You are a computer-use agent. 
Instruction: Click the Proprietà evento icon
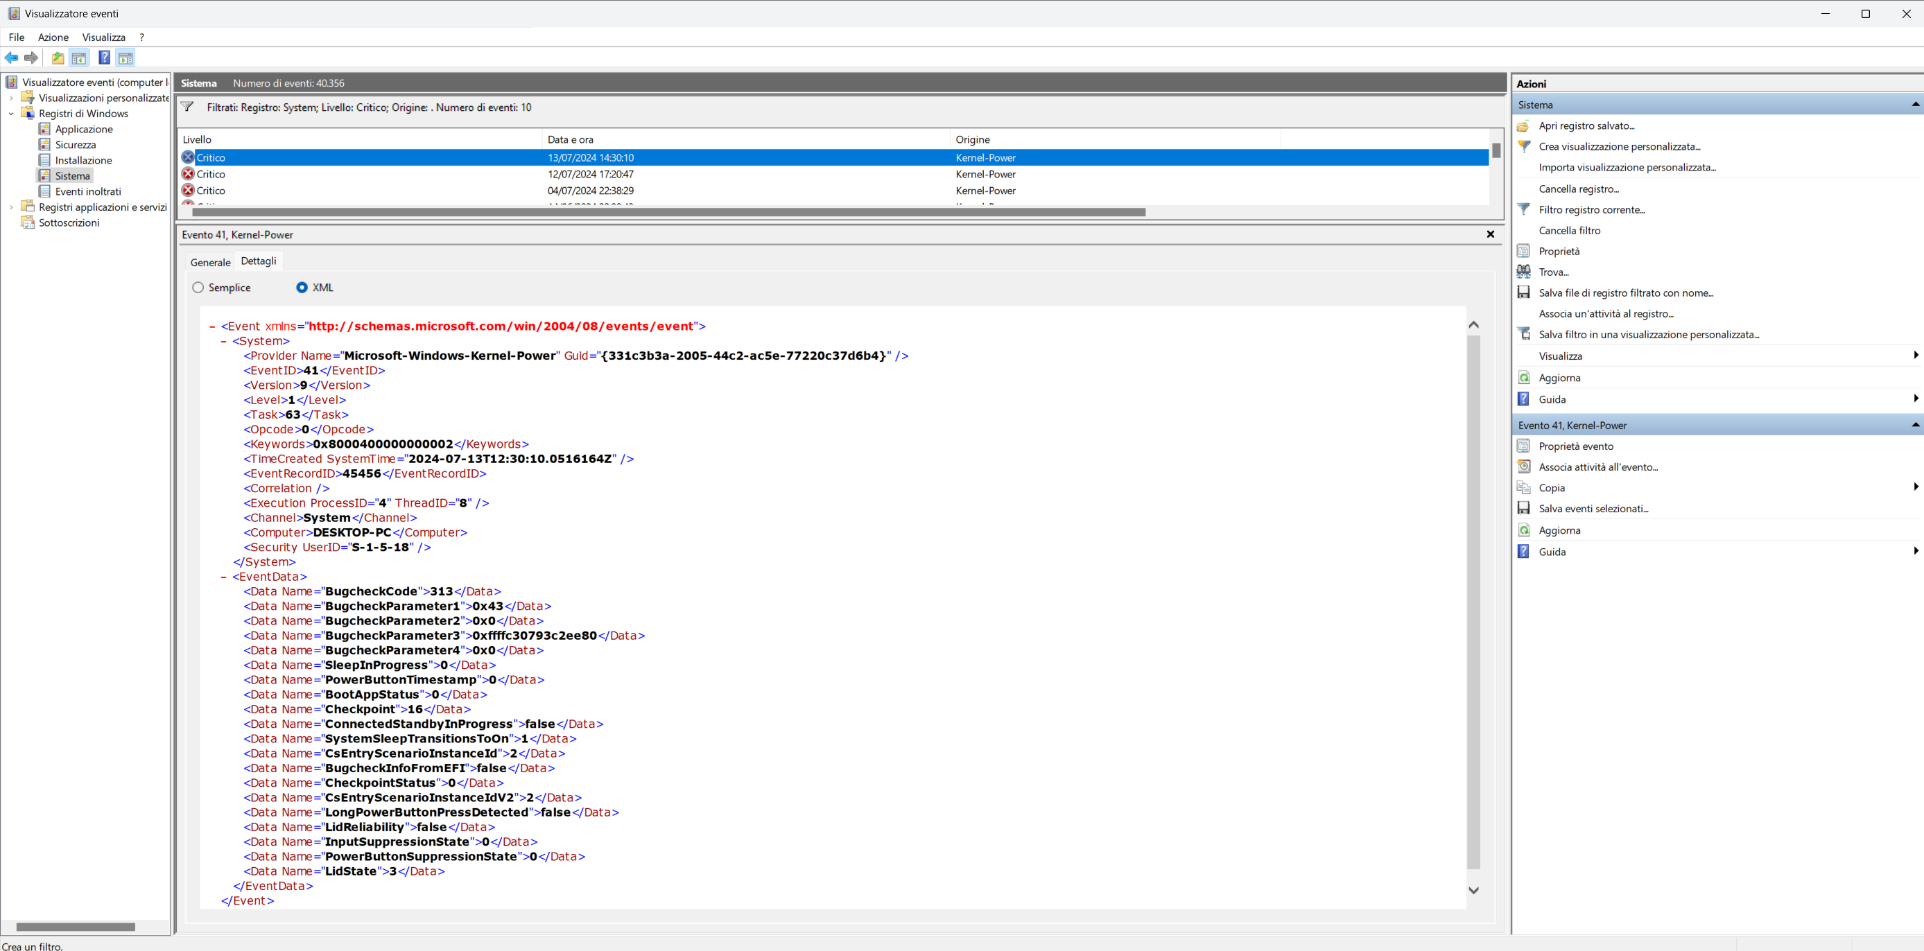[x=1524, y=446]
